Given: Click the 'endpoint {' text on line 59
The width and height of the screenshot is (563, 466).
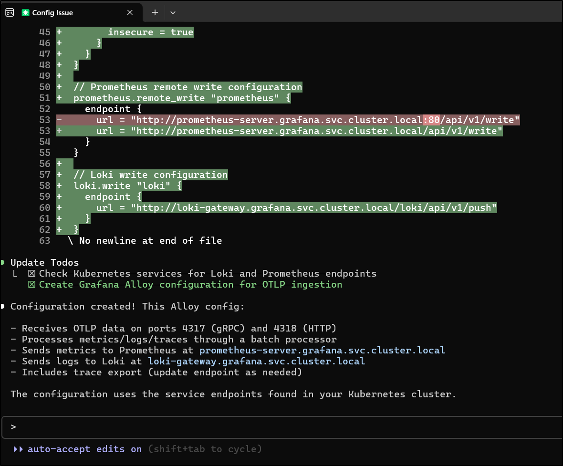Looking at the screenshot, I should [x=113, y=197].
